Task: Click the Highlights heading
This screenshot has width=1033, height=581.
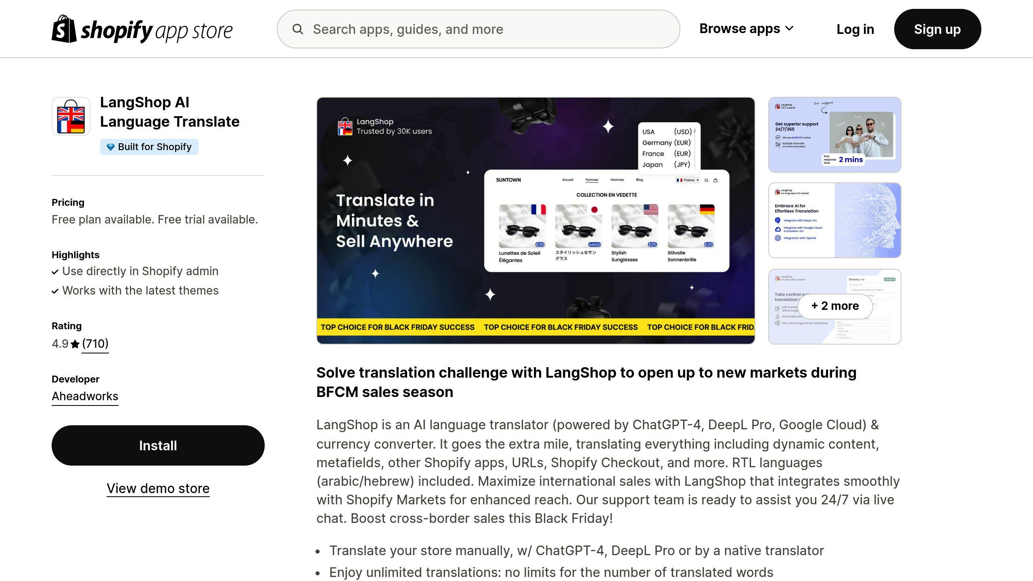Action: pyautogui.click(x=75, y=255)
